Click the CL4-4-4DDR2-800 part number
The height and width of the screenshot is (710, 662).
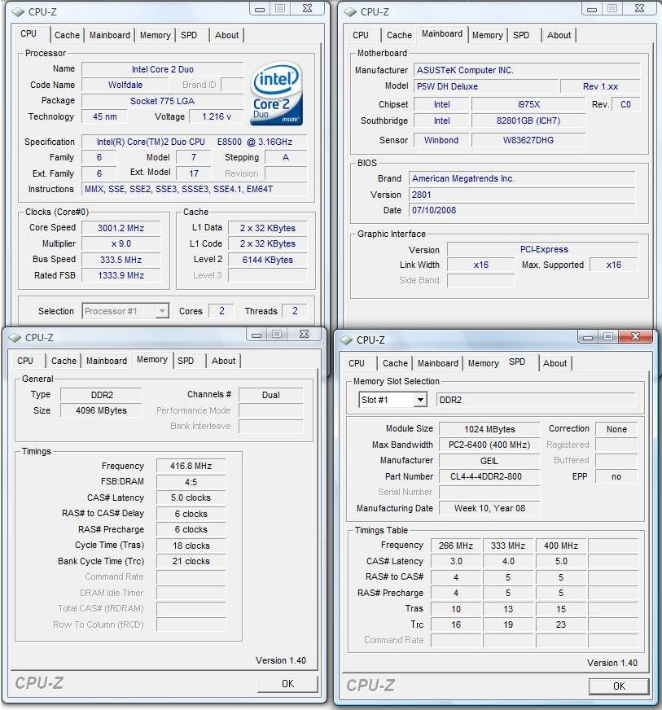pyautogui.click(x=489, y=476)
